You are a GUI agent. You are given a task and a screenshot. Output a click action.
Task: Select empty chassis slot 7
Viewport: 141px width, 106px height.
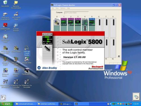(x=106, y=28)
